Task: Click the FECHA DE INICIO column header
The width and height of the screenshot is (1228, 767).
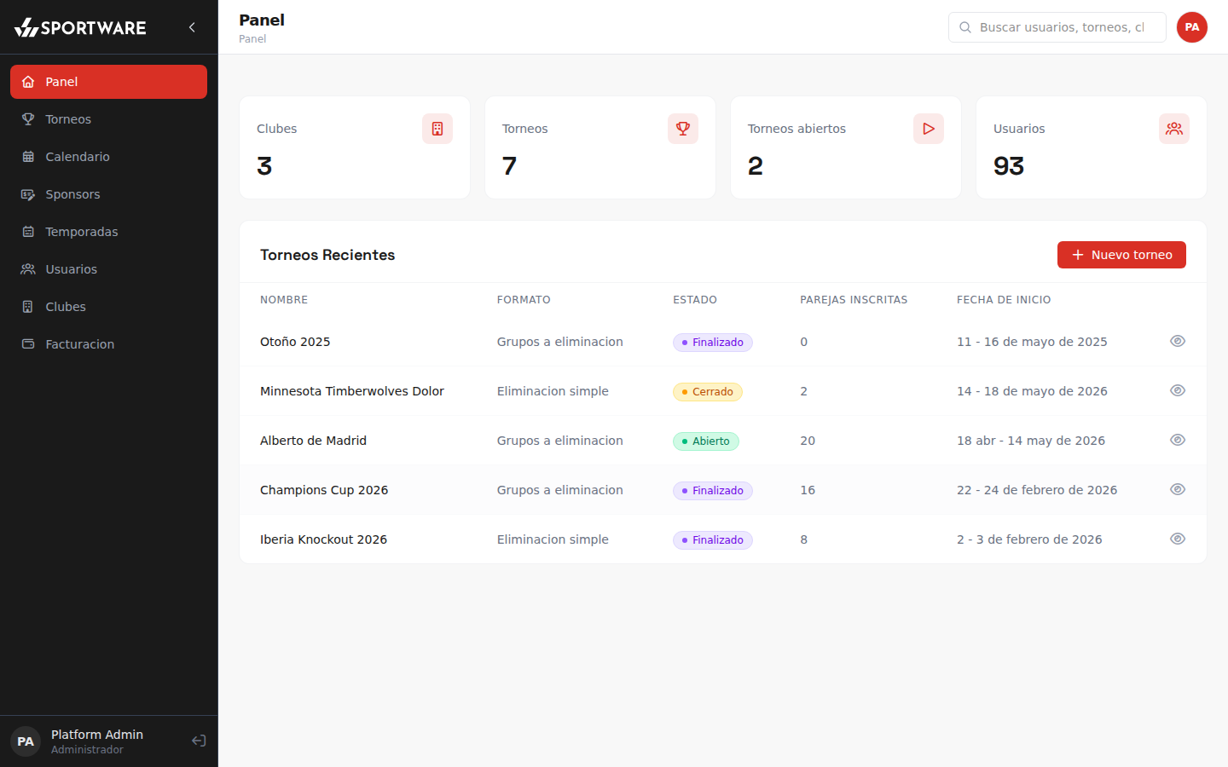Action: [1004, 300]
